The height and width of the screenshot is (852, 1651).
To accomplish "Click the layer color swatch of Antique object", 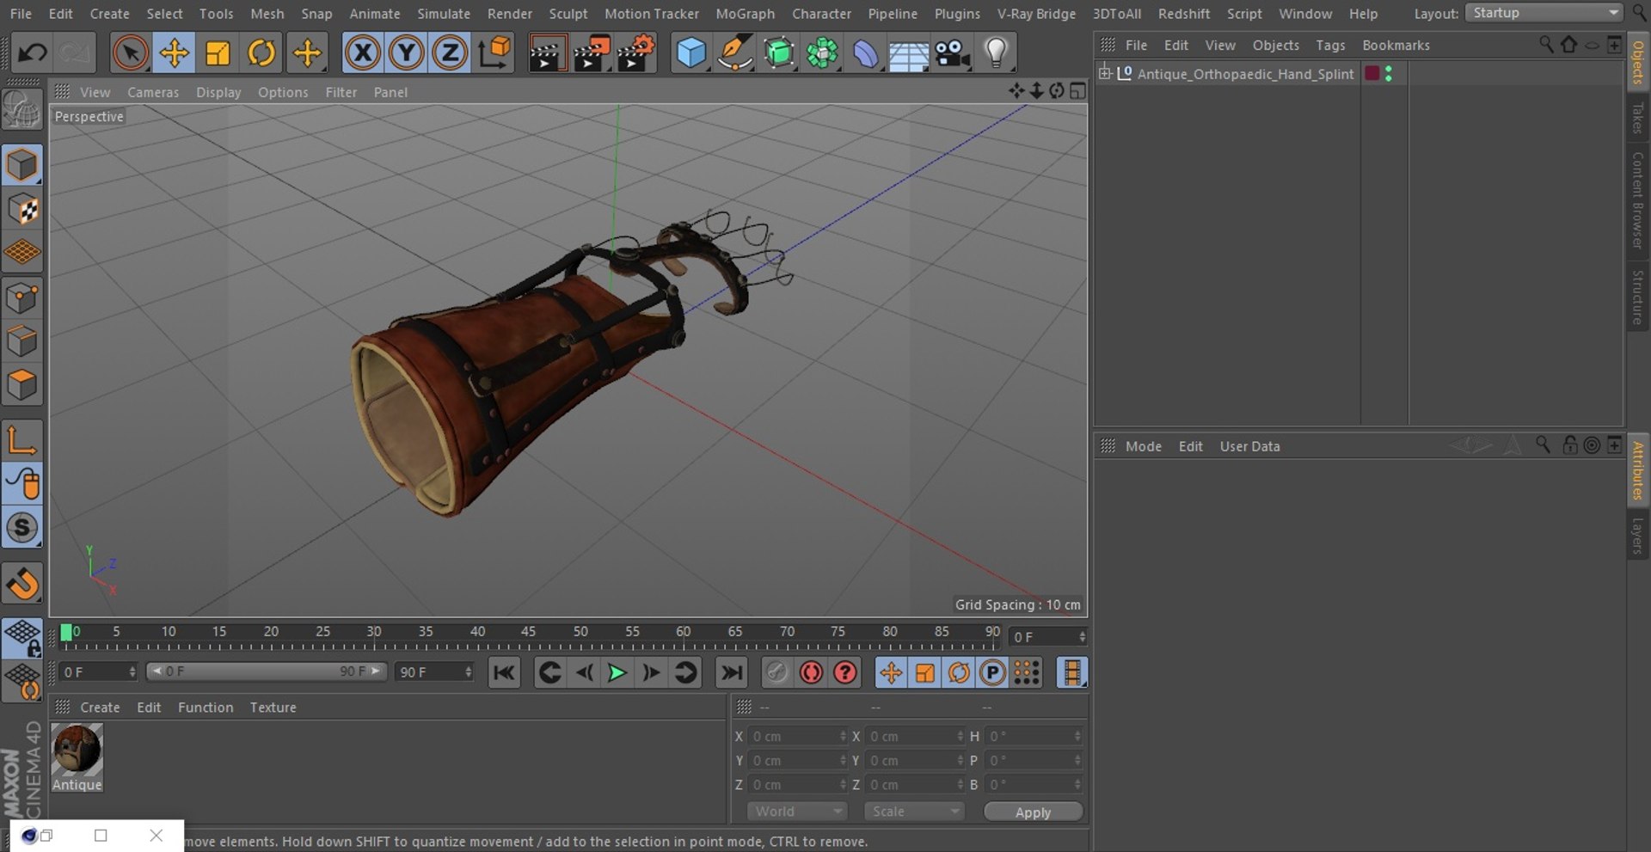I will pyautogui.click(x=1372, y=73).
